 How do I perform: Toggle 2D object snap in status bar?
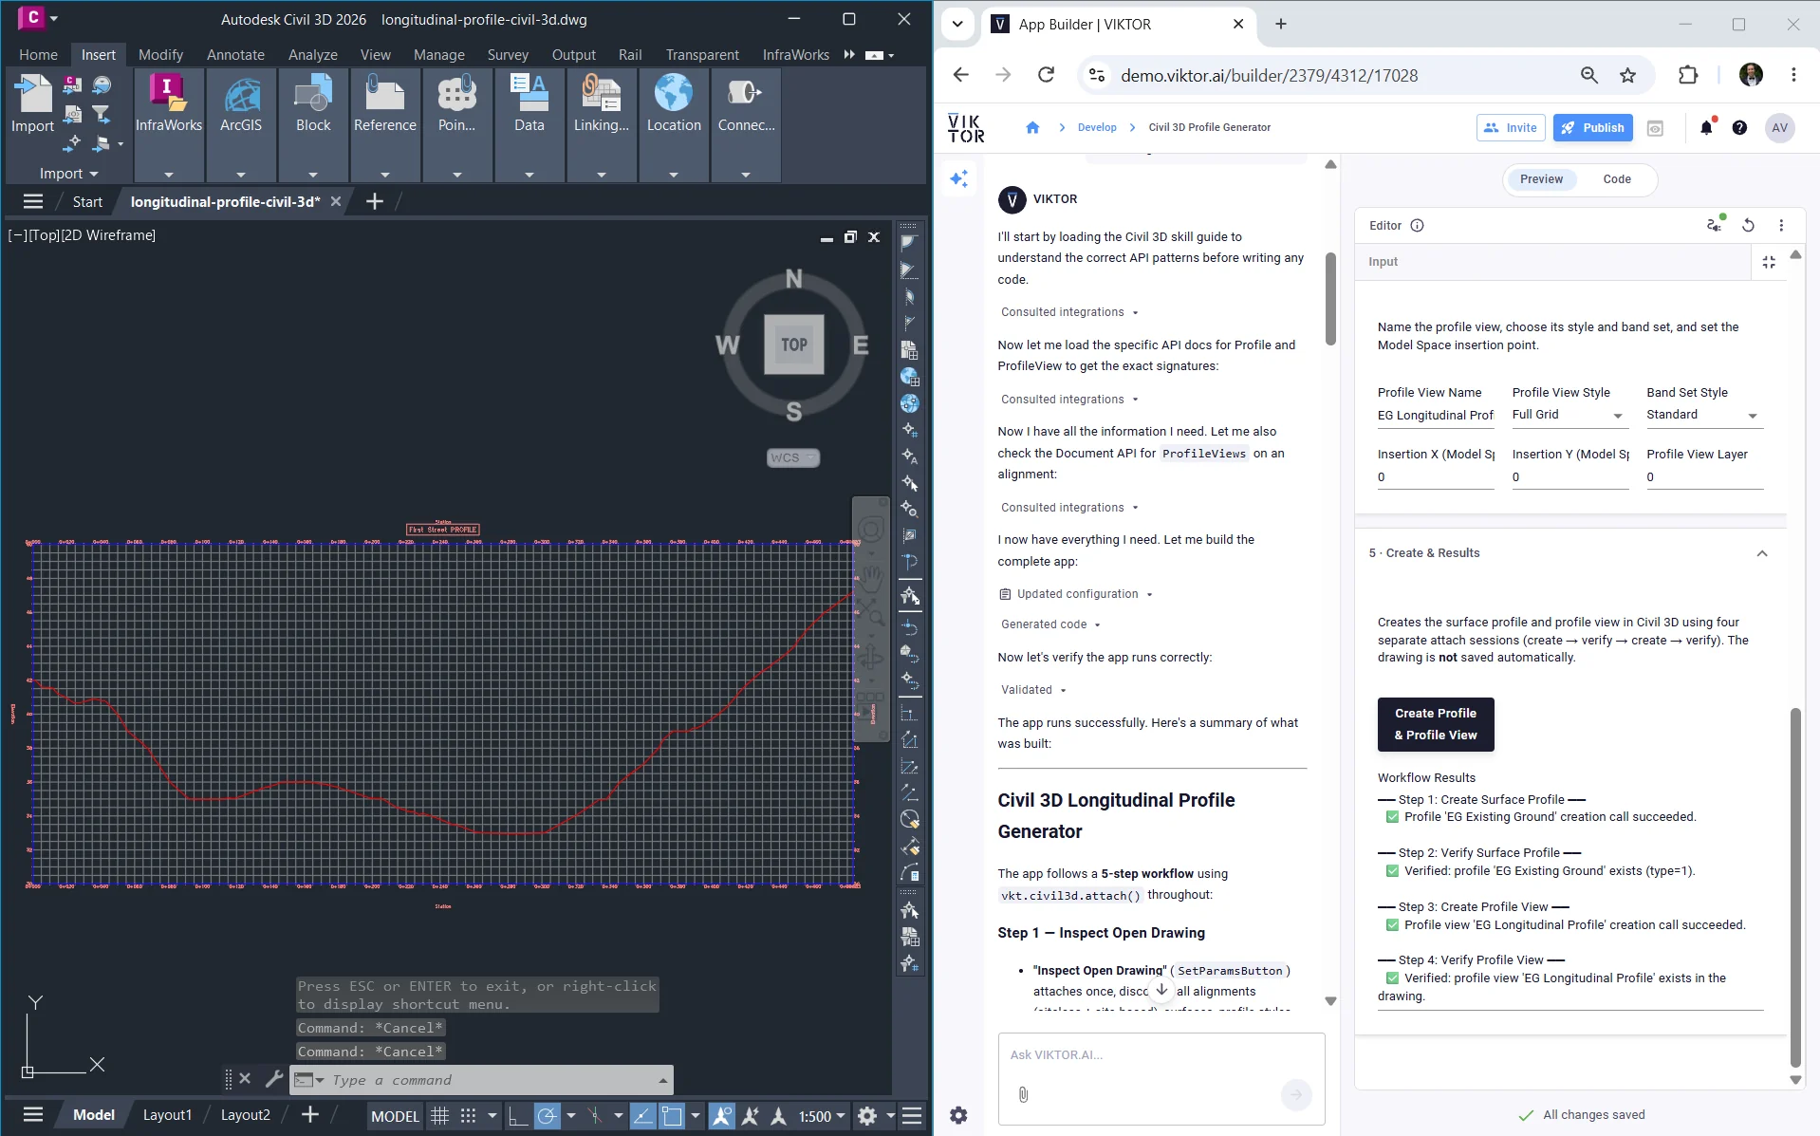coord(672,1115)
